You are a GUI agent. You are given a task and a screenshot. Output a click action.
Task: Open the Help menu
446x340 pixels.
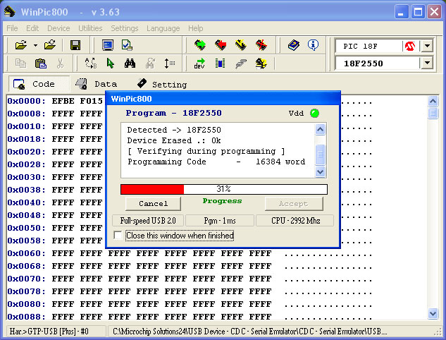tap(195, 28)
